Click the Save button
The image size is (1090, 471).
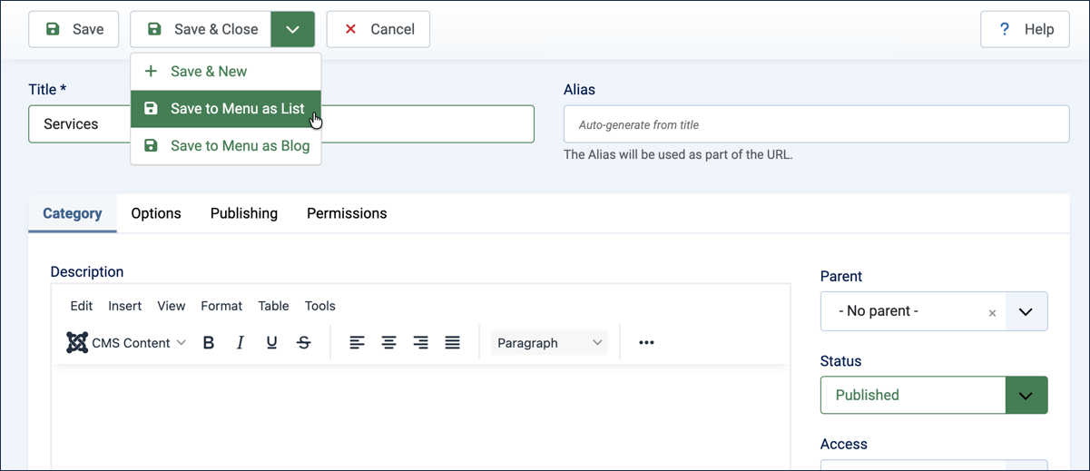pyautogui.click(x=74, y=29)
